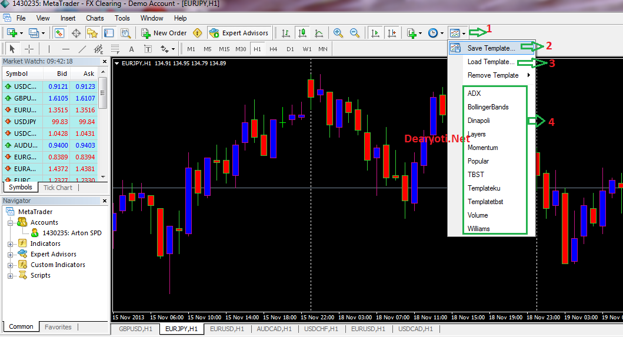Select the Cursor arrow tool
This screenshot has height=337, width=623.
[x=12, y=49]
